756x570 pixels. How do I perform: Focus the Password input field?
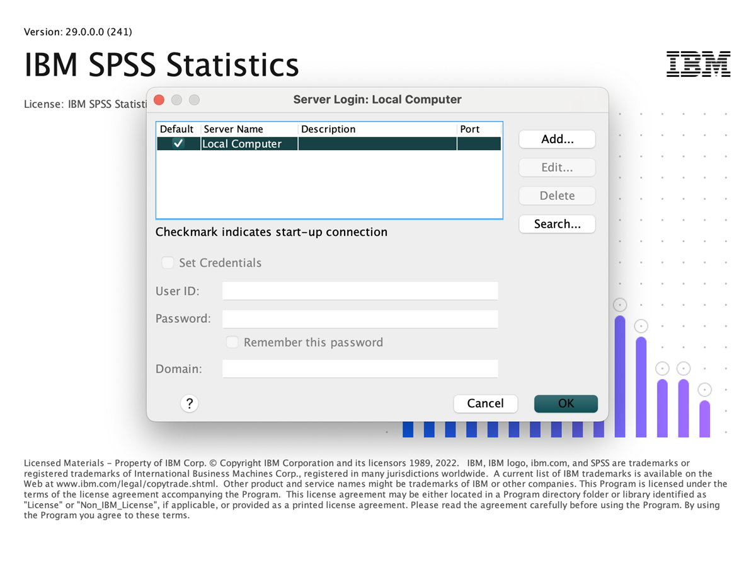(x=359, y=318)
